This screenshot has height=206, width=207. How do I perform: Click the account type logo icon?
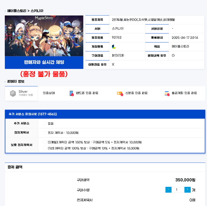114,47
